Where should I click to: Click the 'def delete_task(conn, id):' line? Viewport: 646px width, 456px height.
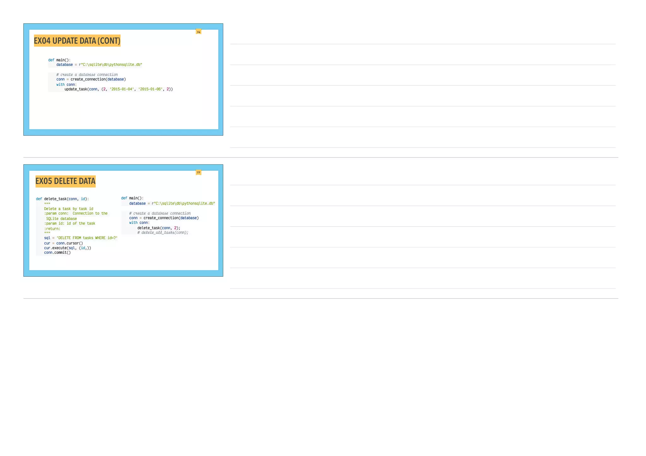(62, 199)
